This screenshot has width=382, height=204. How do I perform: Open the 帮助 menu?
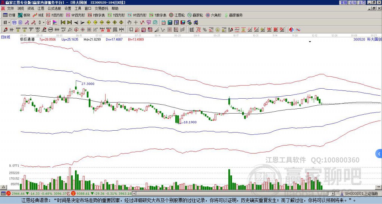tap(115, 9)
